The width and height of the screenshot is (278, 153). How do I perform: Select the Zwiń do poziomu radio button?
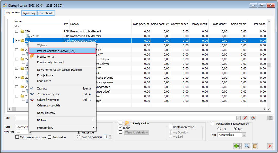78,137
